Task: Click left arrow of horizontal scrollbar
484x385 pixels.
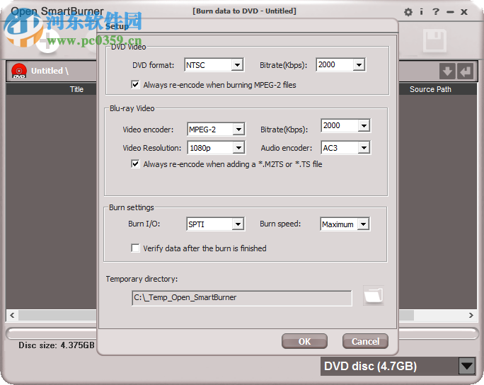Action: (12, 315)
